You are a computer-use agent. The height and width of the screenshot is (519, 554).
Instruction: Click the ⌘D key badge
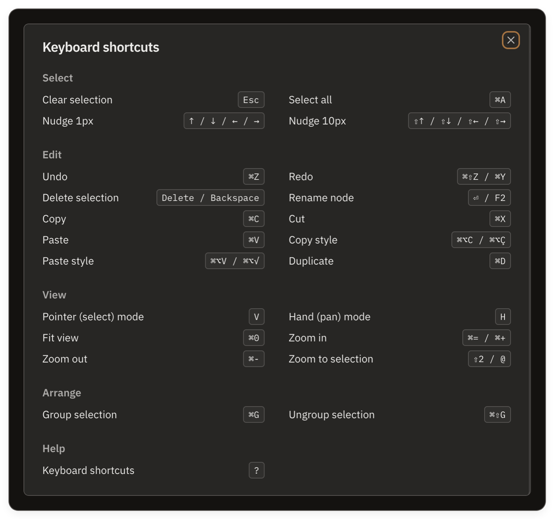(500, 261)
